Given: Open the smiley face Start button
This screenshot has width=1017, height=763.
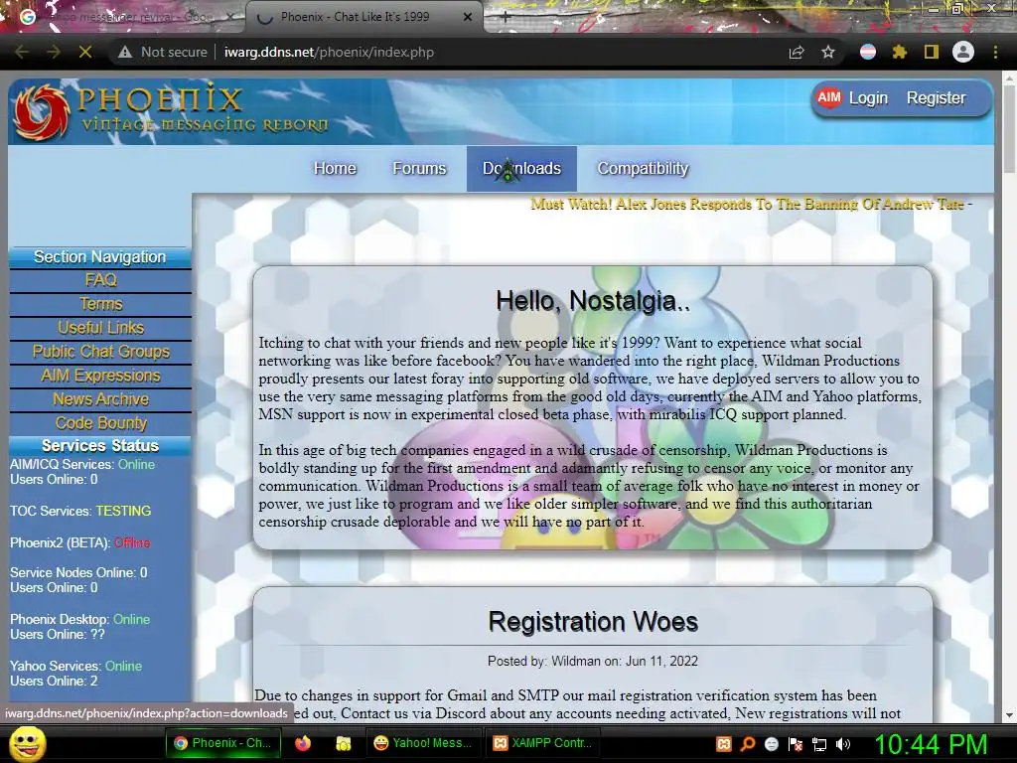Looking at the screenshot, I should click(27, 743).
